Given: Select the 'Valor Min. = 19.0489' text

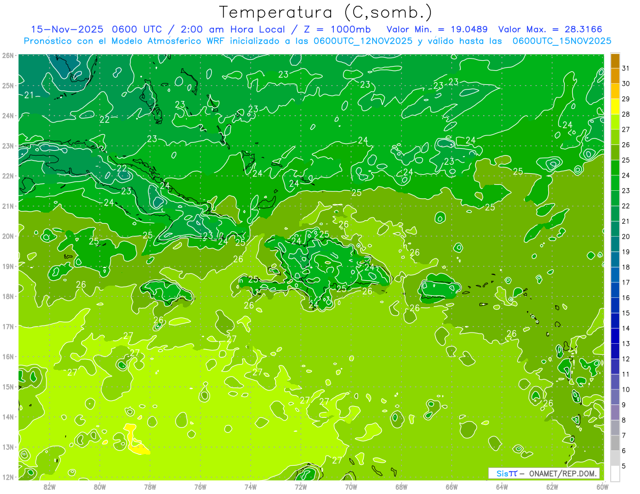Looking at the screenshot, I should (437, 29).
